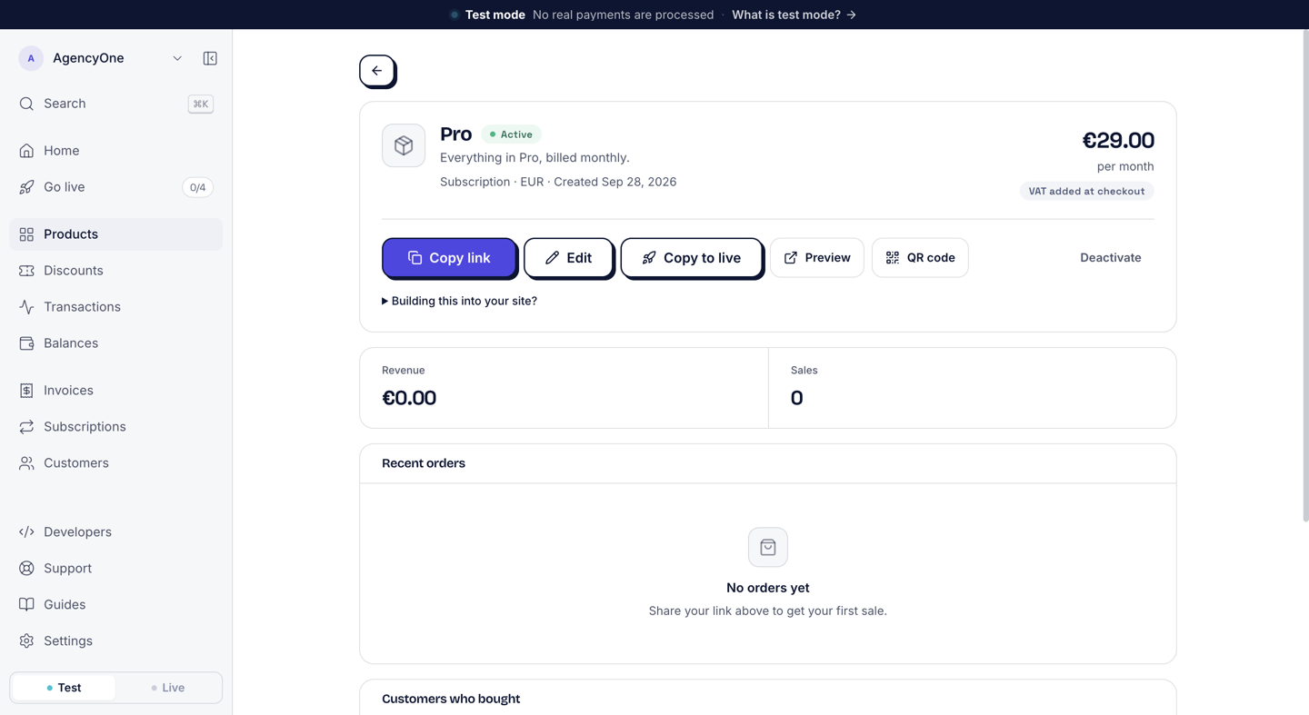Switch to Test mode toggle
Viewport: 1309px width, 715px height.
tap(64, 688)
